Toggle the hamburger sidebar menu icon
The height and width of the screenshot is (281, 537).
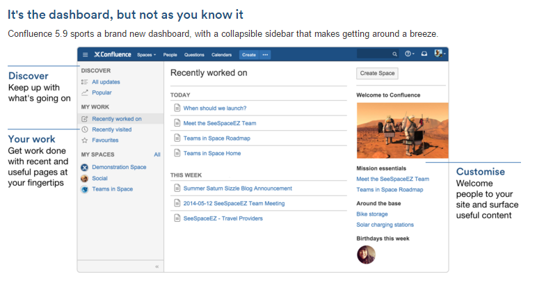(86, 54)
